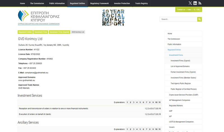Click the Links link in green bar

tap(189, 10)
